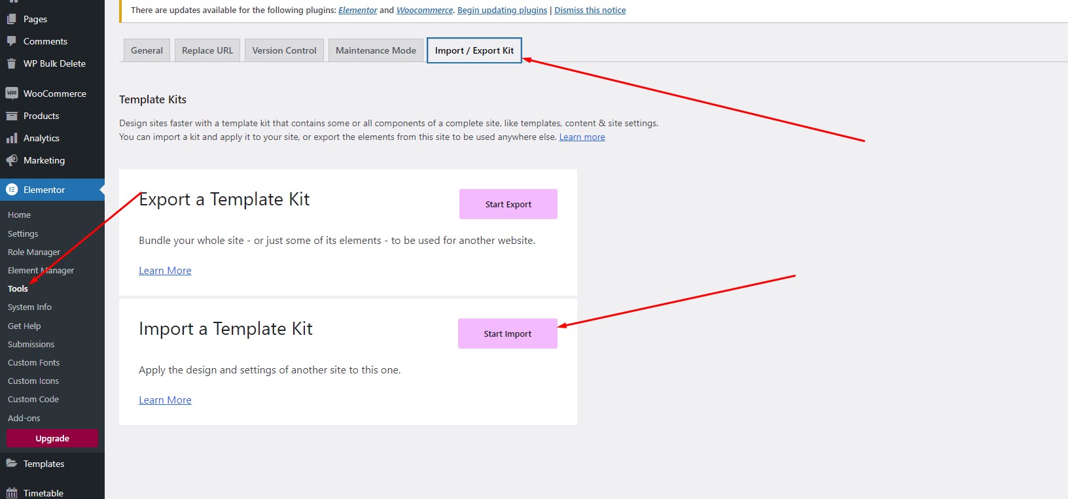
Task: Click the WooCommerce logo icon
Action: (x=12, y=94)
